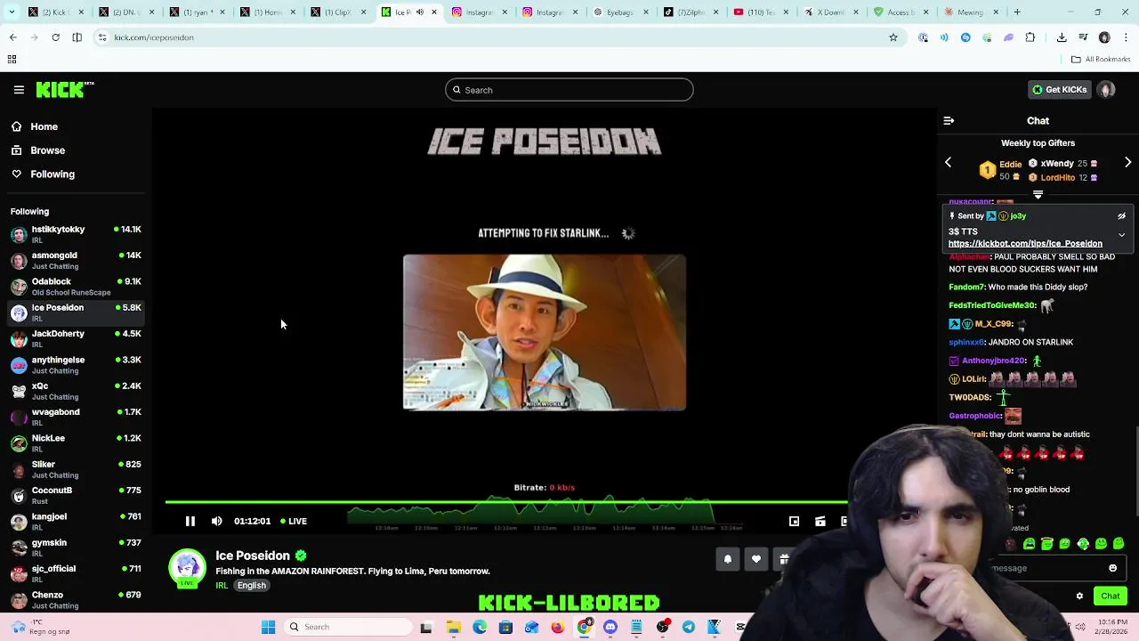The height and width of the screenshot is (641, 1139).
Task: Click the Chenzo channel avatar
Action: tap(19, 599)
